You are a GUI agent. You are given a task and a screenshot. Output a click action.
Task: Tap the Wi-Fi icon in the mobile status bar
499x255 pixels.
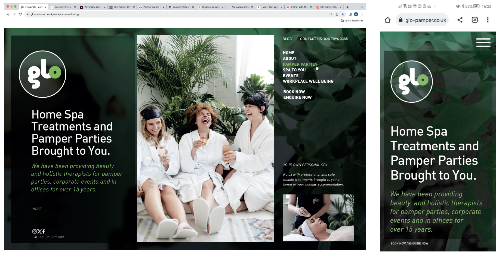(x=405, y=6)
